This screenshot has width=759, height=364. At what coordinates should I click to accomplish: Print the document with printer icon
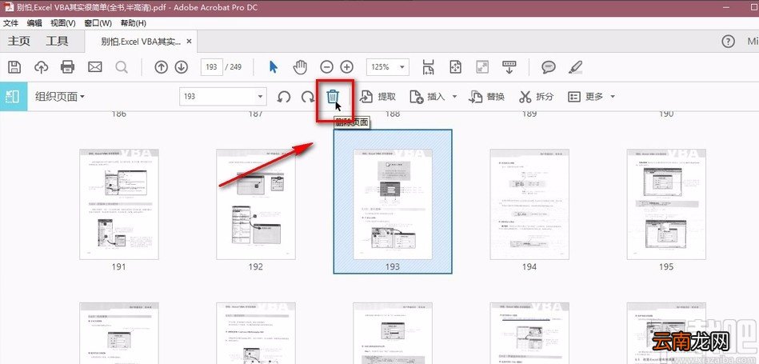pyautogui.click(x=68, y=66)
